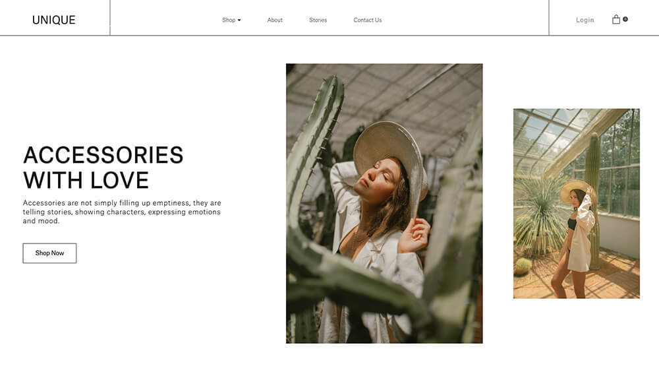Click the accessories description paragraph

point(122,212)
